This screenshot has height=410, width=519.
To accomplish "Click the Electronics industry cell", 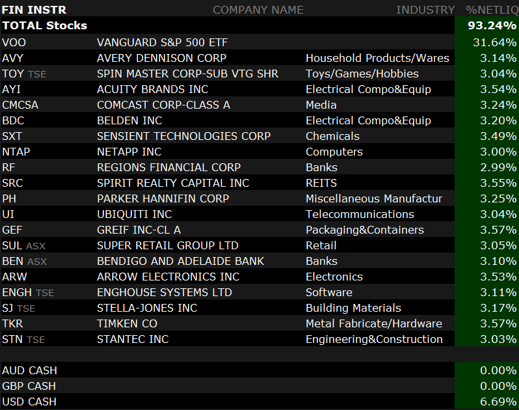I will click(334, 277).
